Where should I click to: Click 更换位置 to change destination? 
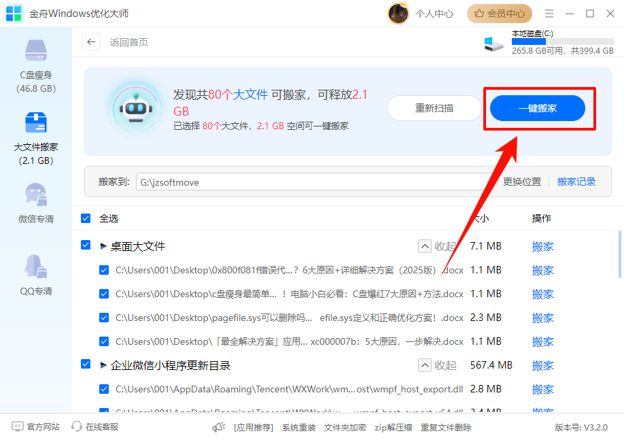(x=522, y=182)
